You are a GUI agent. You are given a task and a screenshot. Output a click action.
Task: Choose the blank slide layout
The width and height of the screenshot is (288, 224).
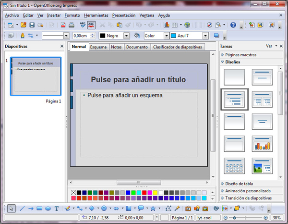click(x=234, y=77)
